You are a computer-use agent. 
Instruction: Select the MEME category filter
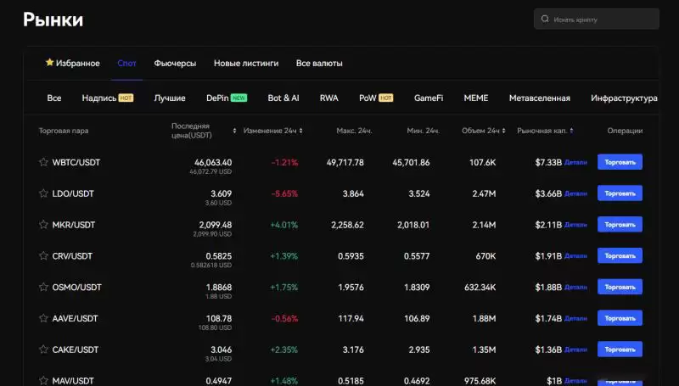[x=475, y=98]
